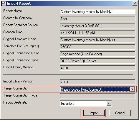Screen dimensions: 139x120
Task: Select the Sage Accpac Target Connection combo box
Action: (x=97, y=89)
